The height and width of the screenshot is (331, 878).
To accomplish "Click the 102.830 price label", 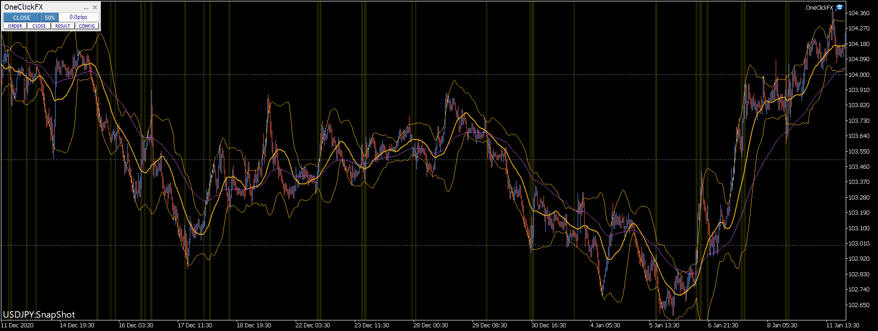I will [x=859, y=274].
